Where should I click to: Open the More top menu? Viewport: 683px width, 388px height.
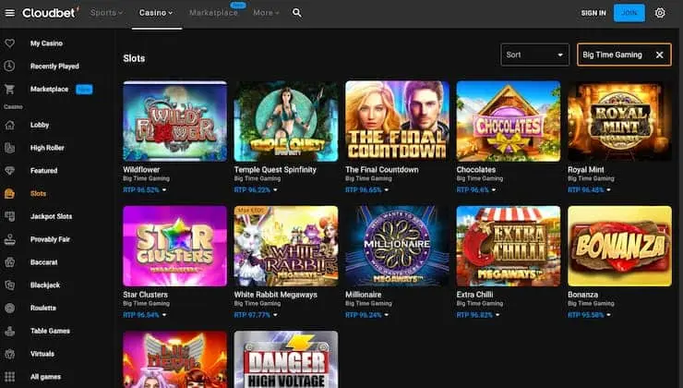pos(266,13)
